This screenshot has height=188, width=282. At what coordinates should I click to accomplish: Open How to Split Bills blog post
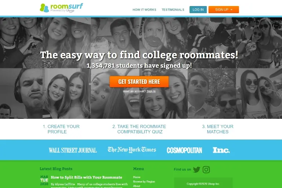tap(86, 177)
